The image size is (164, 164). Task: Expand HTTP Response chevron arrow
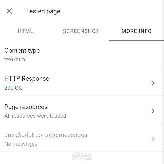tap(153, 83)
